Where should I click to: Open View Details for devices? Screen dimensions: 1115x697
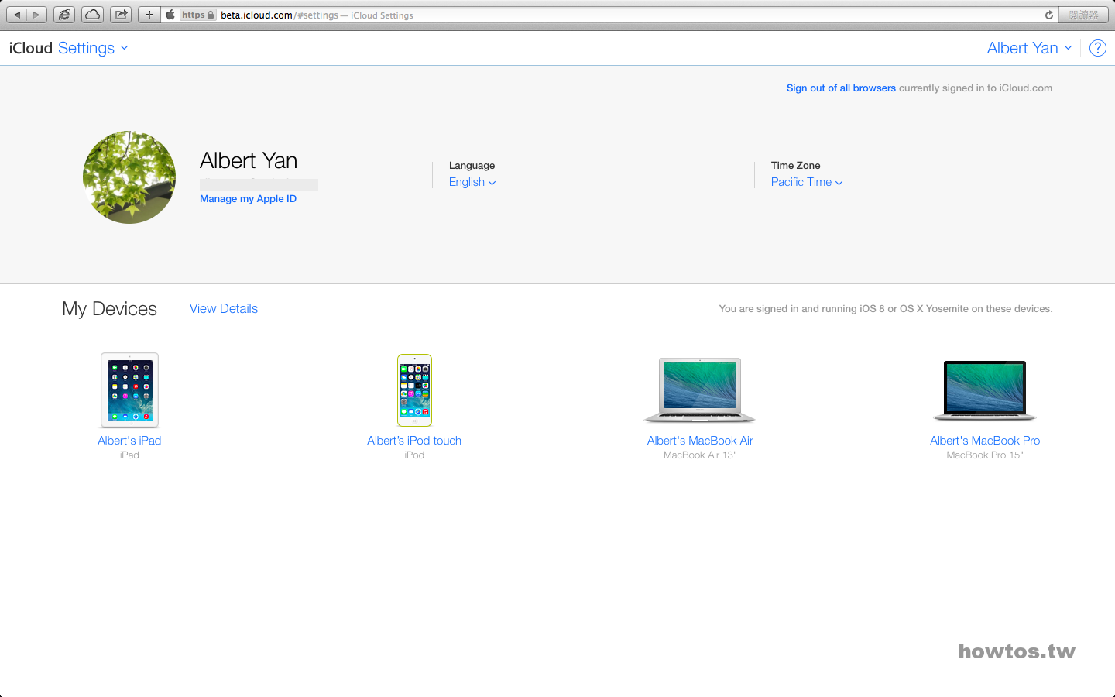click(x=224, y=308)
